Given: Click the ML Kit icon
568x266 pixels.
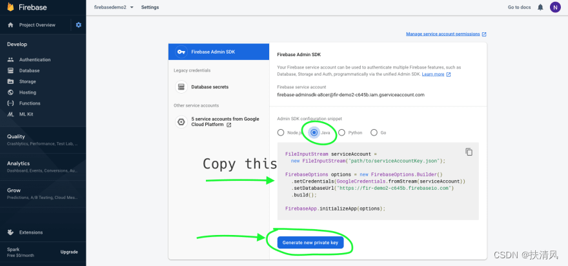Looking at the screenshot, I should (10, 114).
